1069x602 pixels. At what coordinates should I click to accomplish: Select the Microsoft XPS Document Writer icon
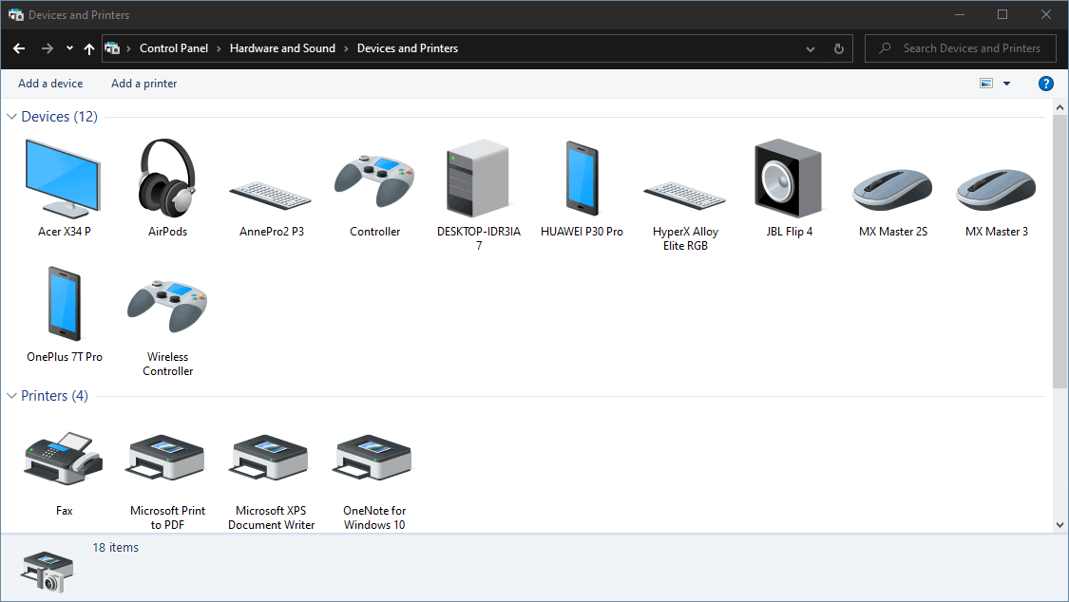pos(271,458)
